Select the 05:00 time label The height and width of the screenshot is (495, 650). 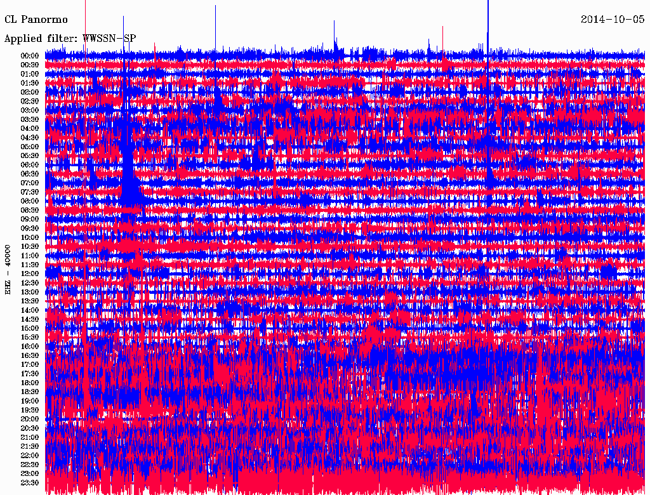coord(30,147)
